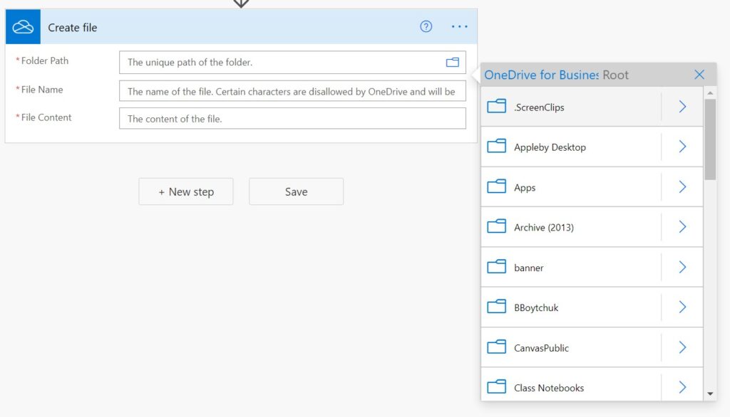Open the folder picker icon in Folder Path
Screen dimensions: 730x417
coord(452,63)
